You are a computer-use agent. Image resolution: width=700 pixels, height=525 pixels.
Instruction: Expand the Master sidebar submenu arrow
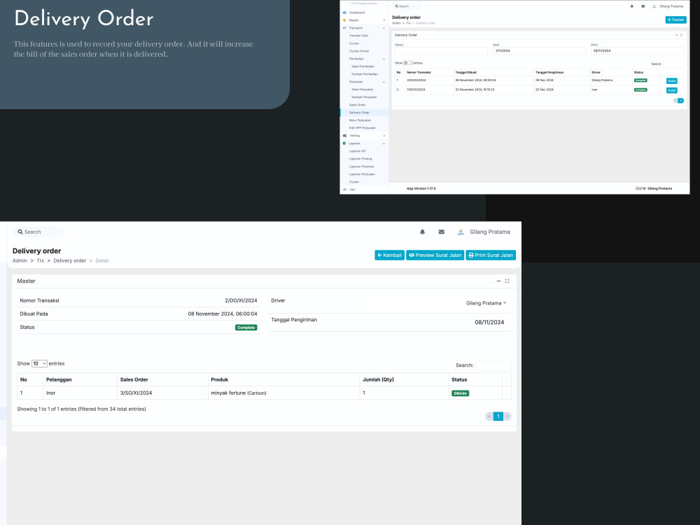(x=384, y=20)
